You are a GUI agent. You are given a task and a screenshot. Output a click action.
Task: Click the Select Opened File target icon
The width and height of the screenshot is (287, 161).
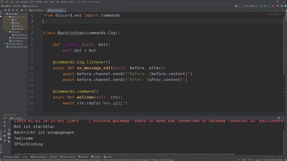[9, 10]
